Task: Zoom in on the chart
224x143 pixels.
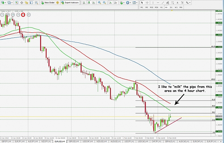Action: (x=99, y=2)
